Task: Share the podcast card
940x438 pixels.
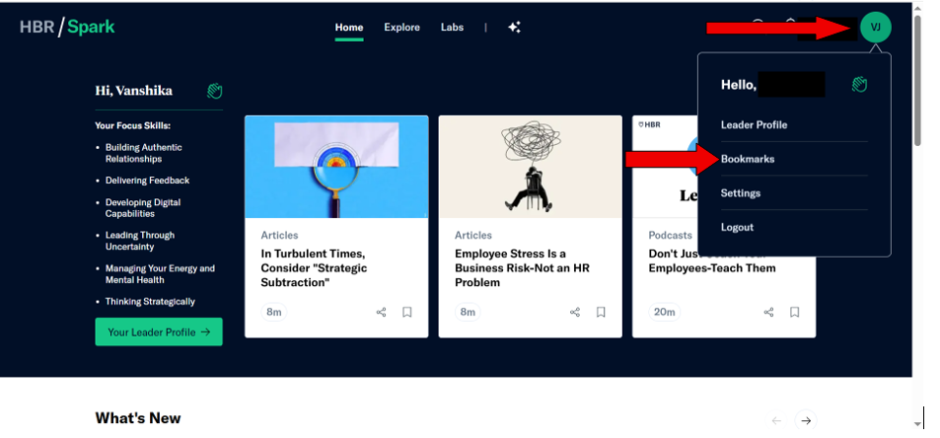Action: click(x=768, y=313)
